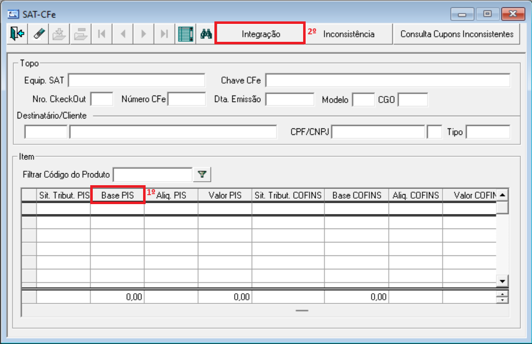Click the eraser clear icon
Image resolution: width=532 pixels, height=344 pixels.
(x=38, y=34)
